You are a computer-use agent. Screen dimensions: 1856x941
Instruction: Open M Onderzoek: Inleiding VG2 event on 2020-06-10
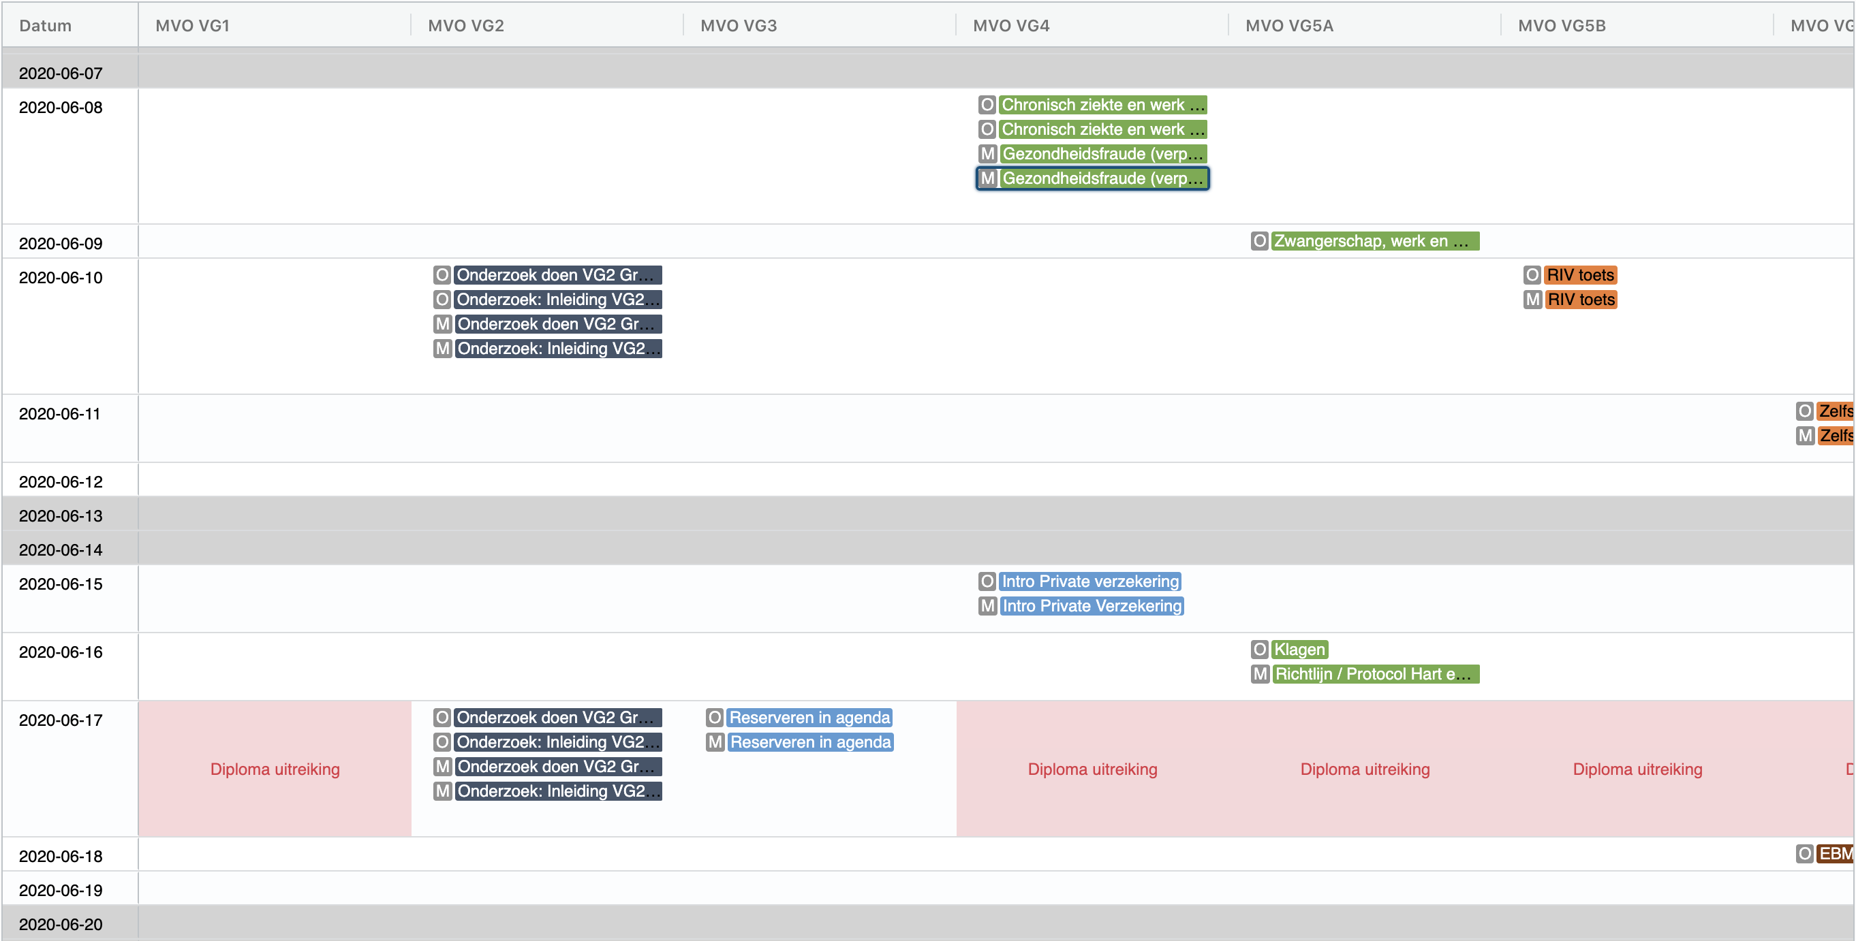(x=548, y=349)
